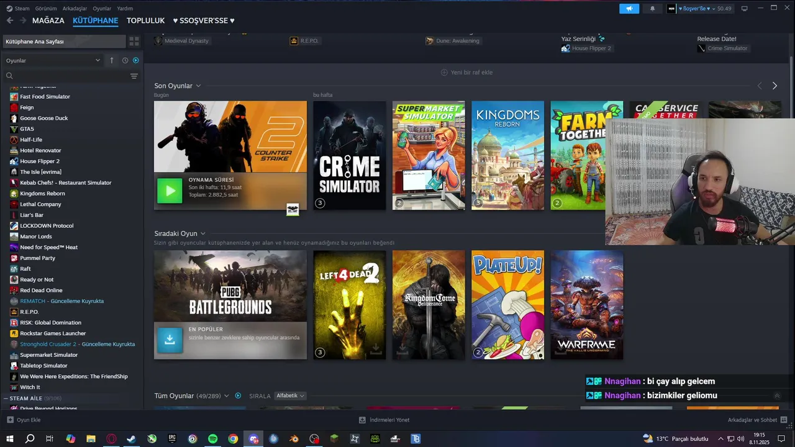Open House Flipper 2 news tag link
This screenshot has width=795, height=447.
click(x=587, y=48)
